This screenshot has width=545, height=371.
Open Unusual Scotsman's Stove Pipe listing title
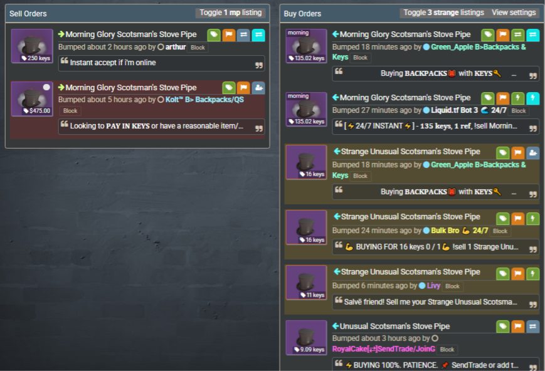[394, 326]
